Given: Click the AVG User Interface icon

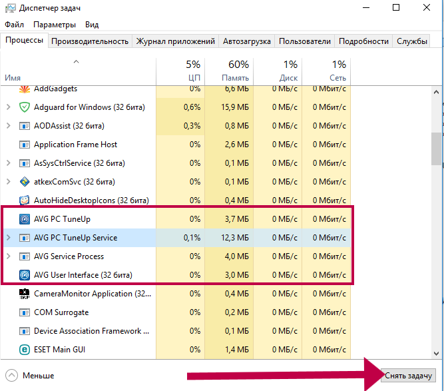Looking at the screenshot, I should [x=25, y=275].
